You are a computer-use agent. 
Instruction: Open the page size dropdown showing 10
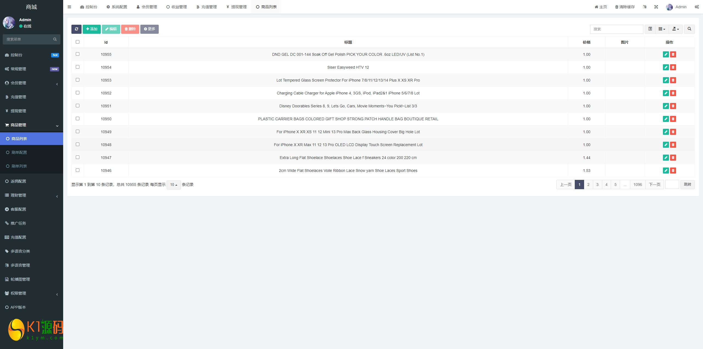[174, 185]
